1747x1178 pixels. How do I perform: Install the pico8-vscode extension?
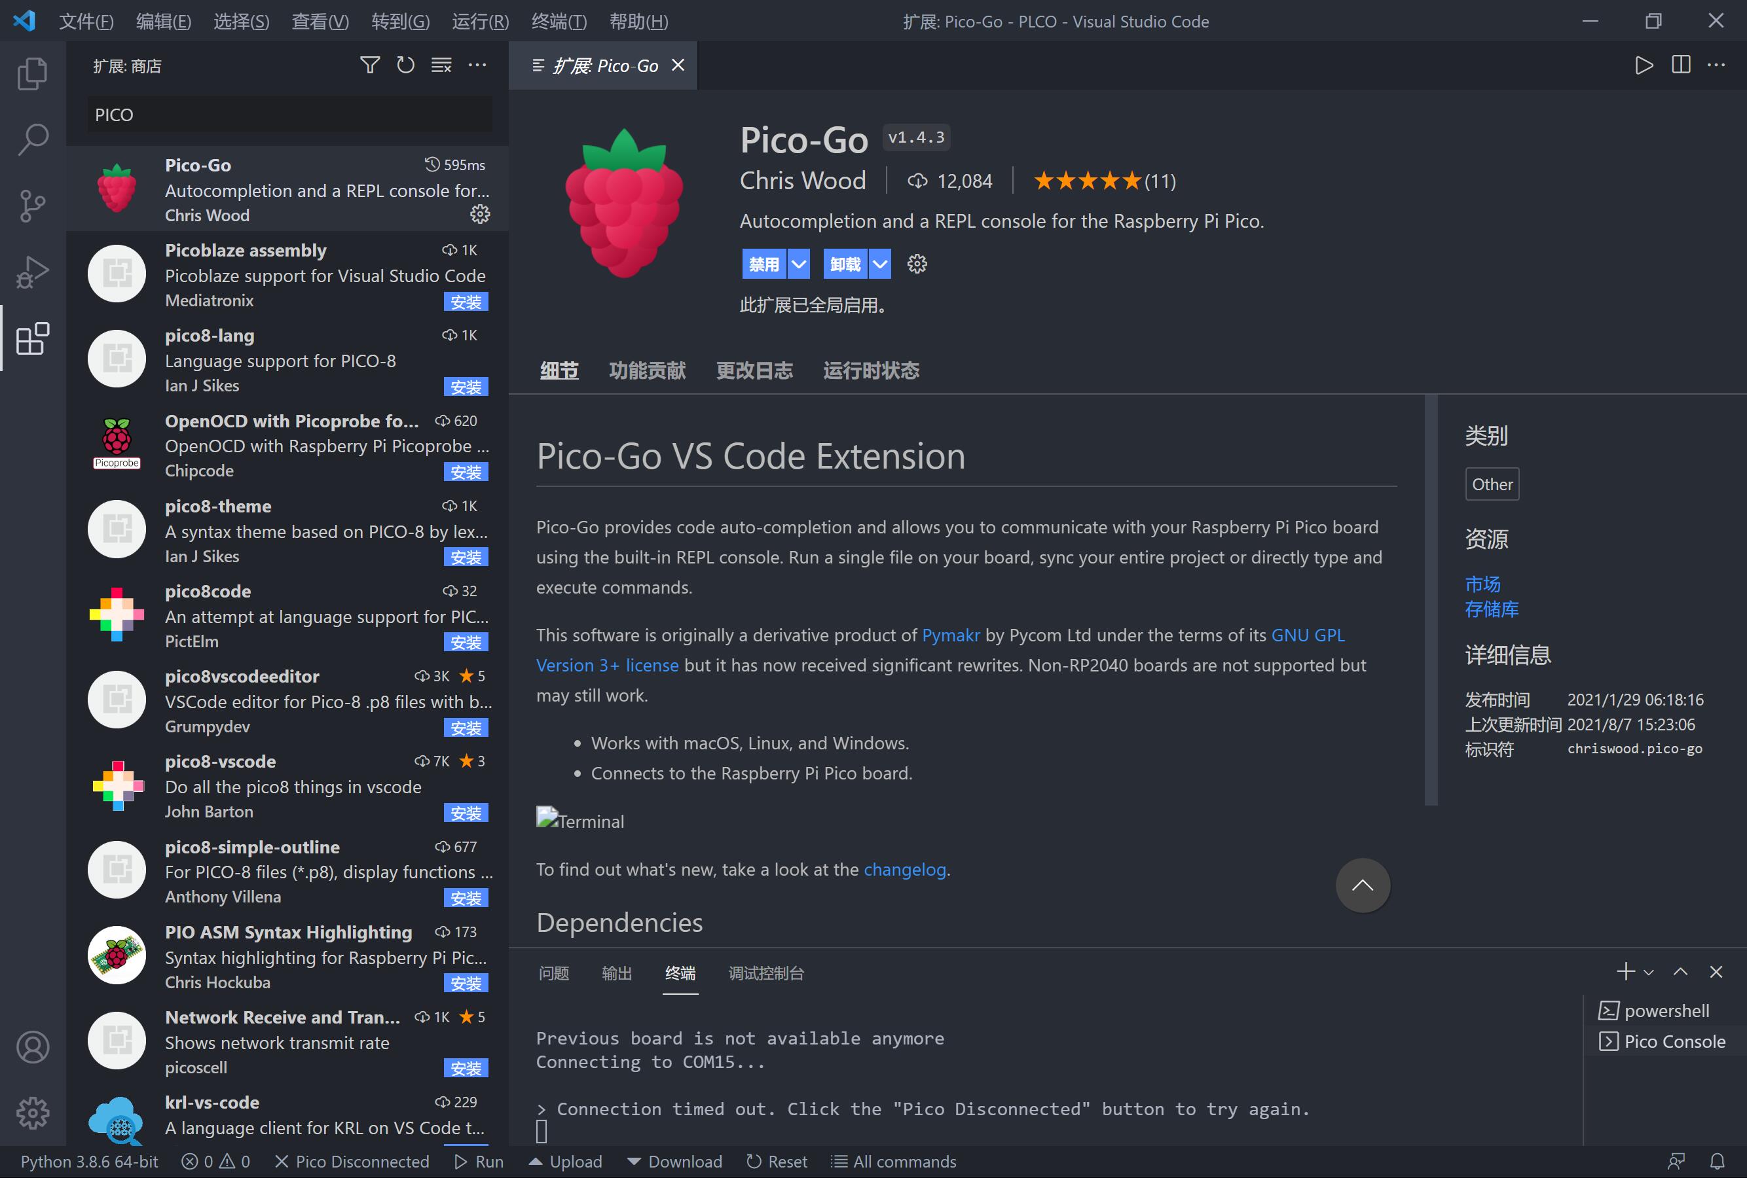pos(466,813)
